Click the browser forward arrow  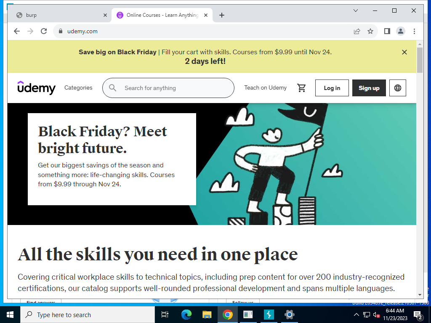30,31
